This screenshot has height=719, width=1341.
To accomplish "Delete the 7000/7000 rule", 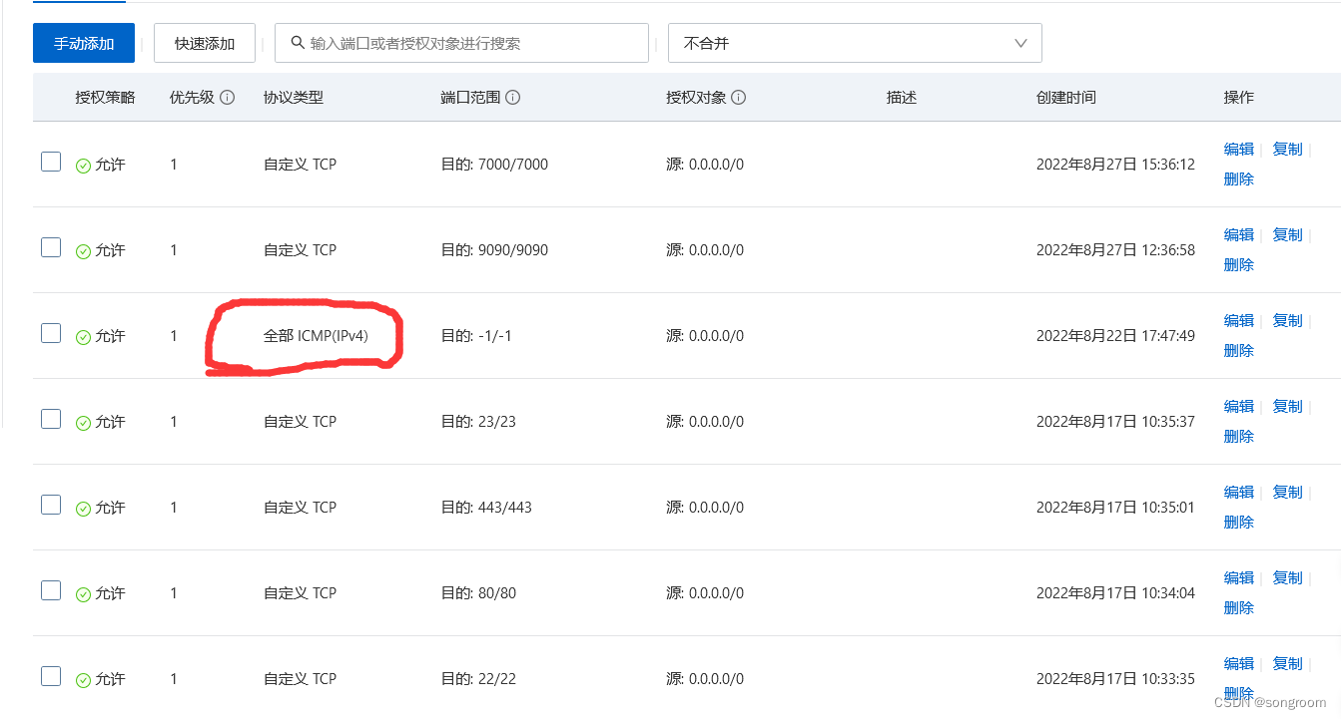I will pyautogui.click(x=1239, y=180).
